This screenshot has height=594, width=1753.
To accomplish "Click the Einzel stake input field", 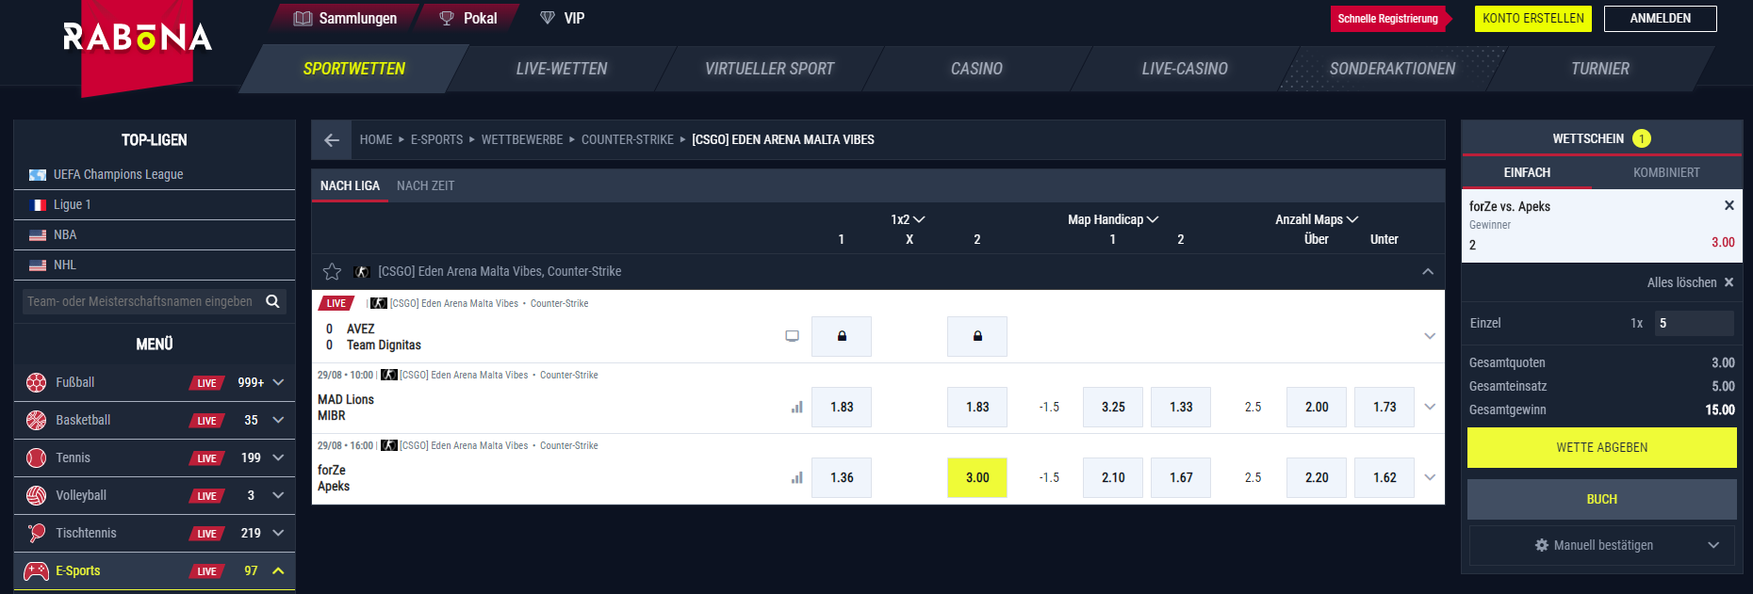I will tap(1694, 323).
